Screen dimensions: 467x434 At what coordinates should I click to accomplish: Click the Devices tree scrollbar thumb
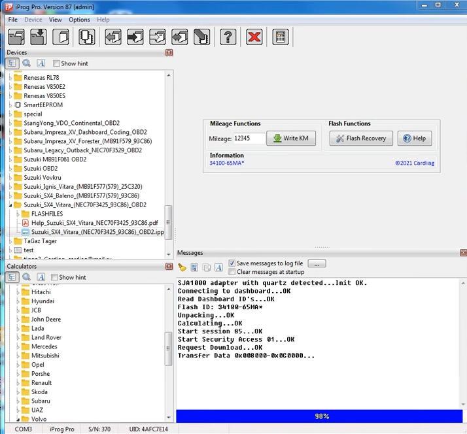168,222
